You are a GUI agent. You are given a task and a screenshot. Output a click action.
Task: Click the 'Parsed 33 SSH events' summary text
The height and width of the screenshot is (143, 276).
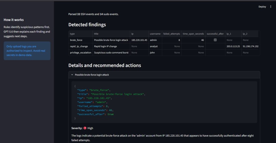93,14
